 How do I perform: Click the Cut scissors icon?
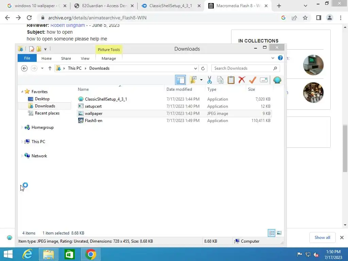(209, 80)
